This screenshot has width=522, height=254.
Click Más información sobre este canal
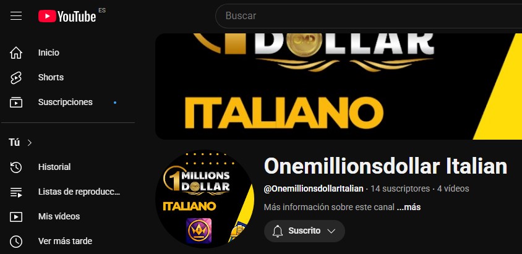click(x=329, y=207)
